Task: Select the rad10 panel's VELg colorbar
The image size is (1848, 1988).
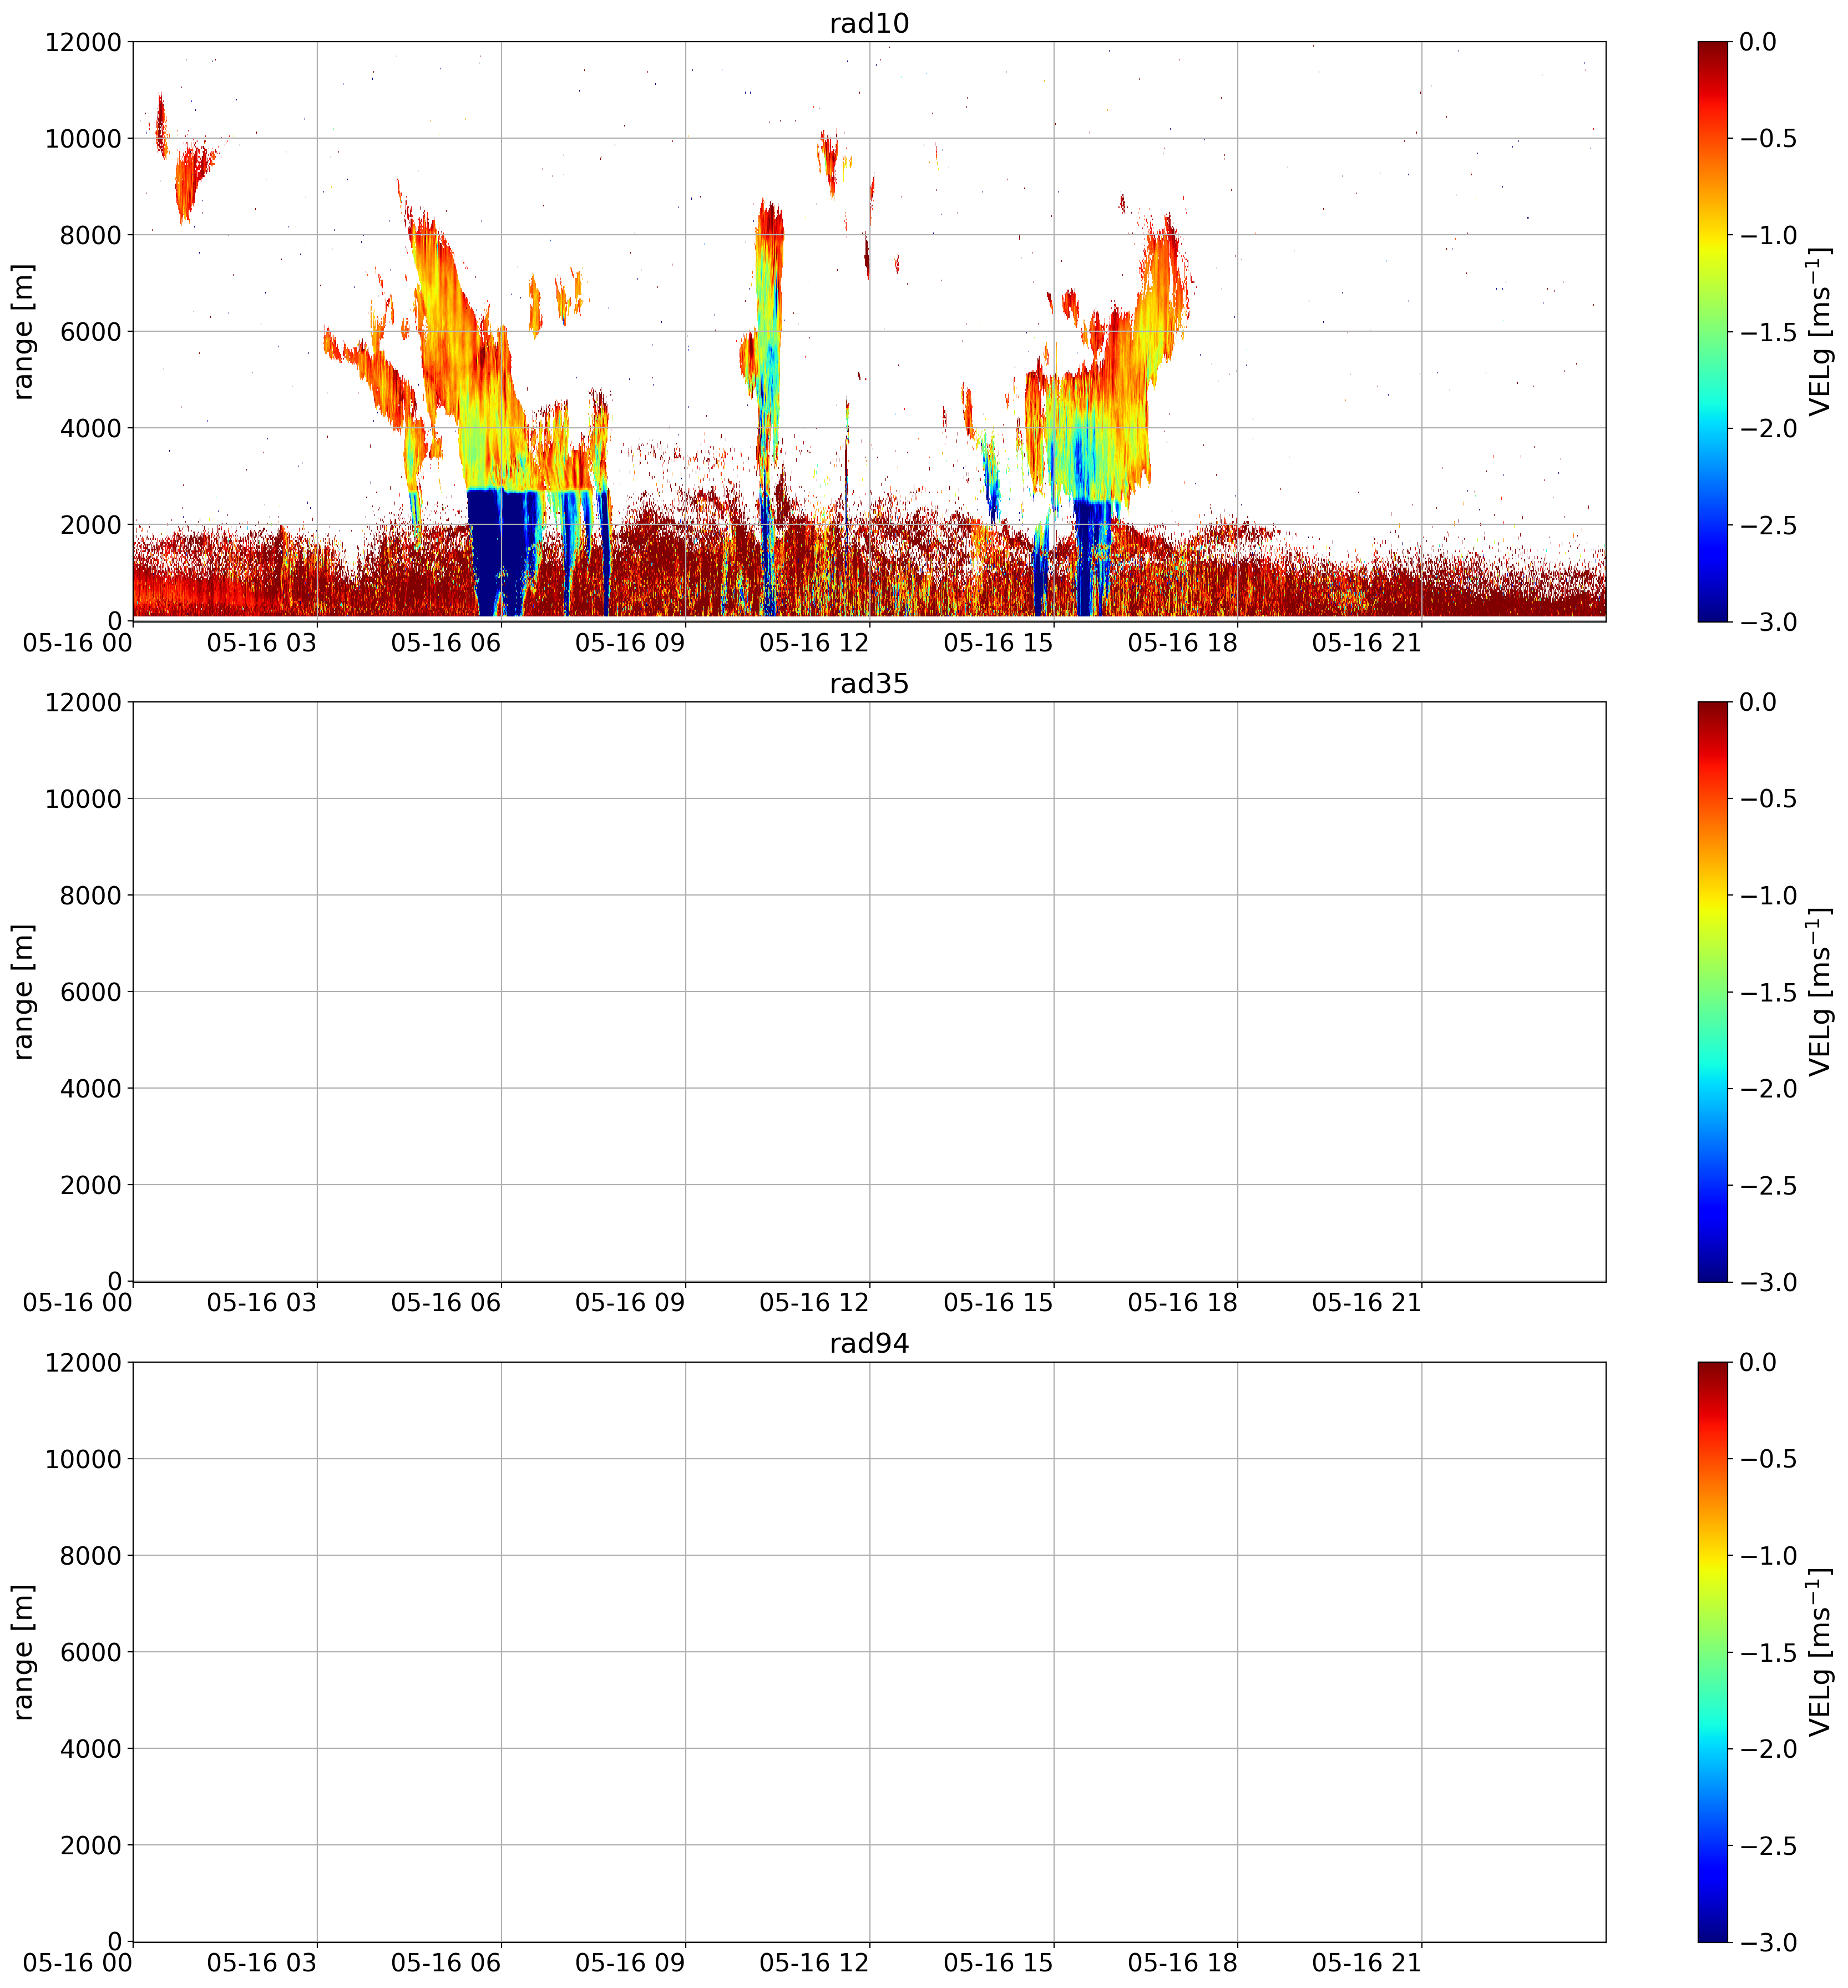Action: pyautogui.click(x=1712, y=331)
